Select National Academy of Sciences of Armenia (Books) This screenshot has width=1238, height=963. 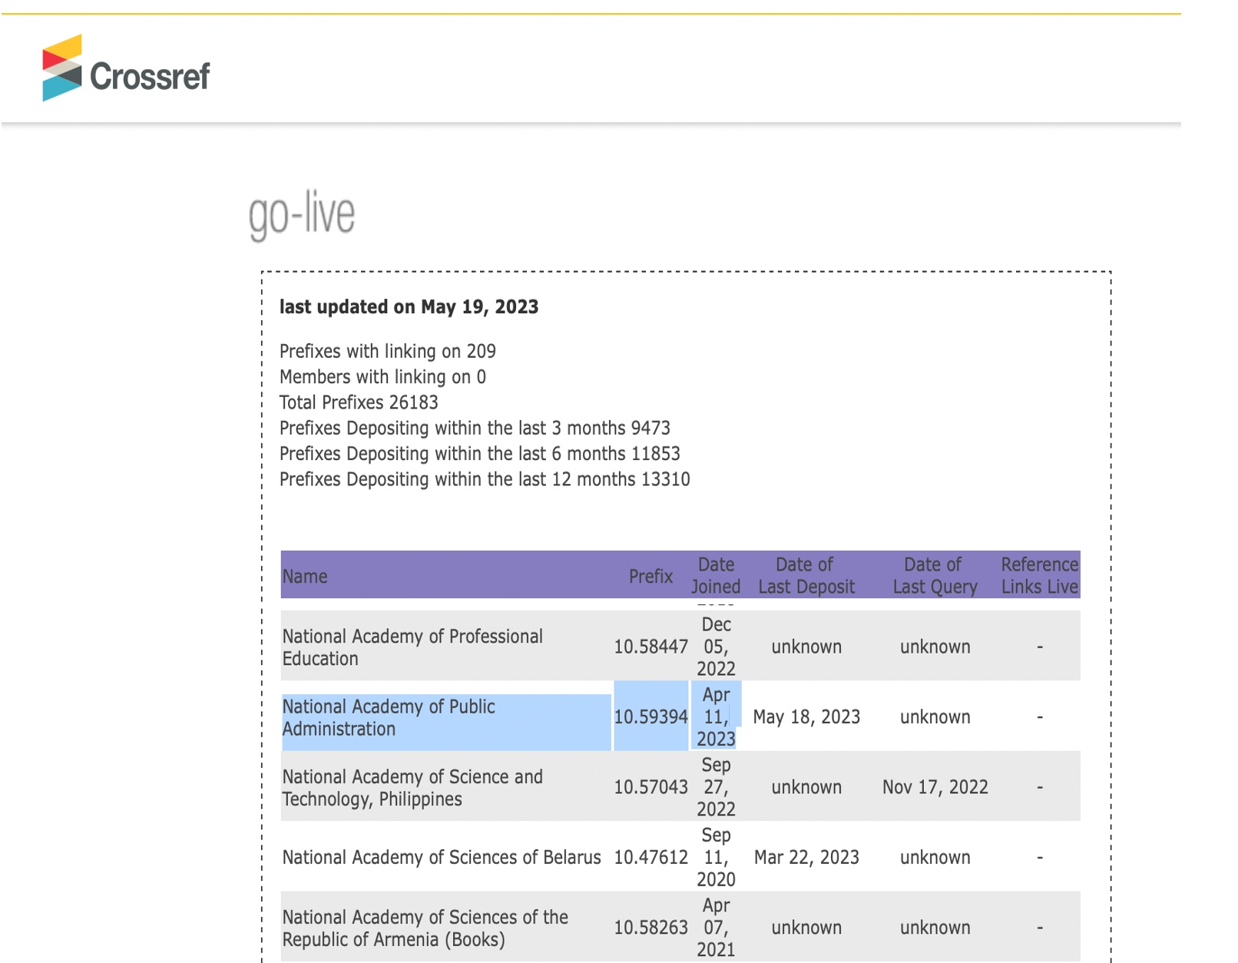coord(425,928)
